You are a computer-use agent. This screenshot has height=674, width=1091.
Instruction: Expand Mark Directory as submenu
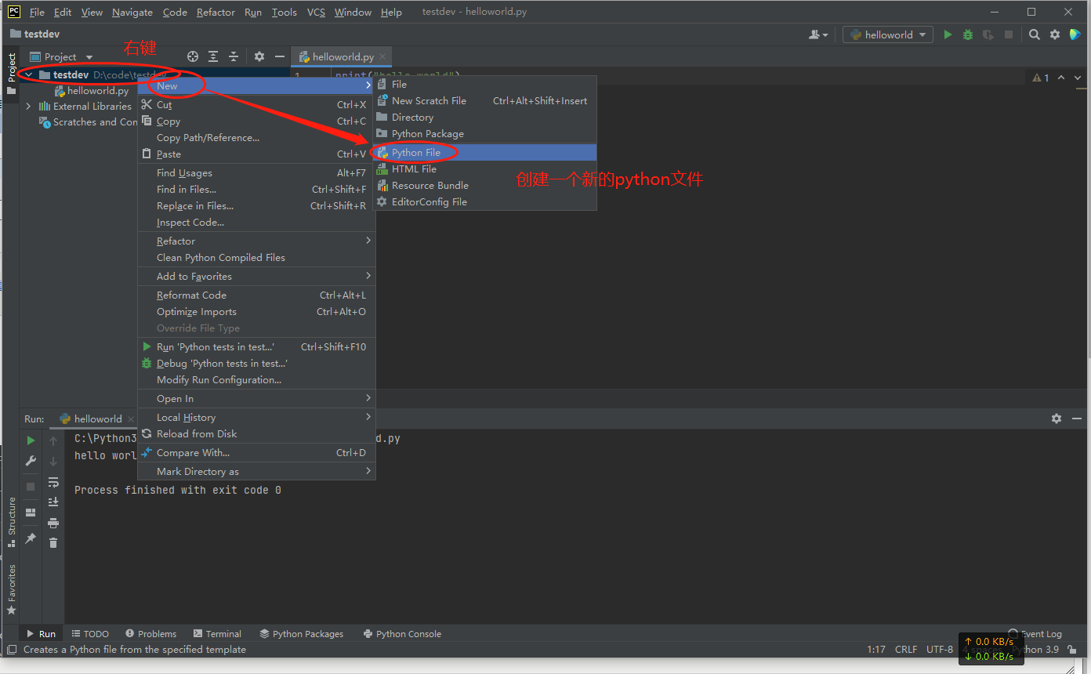coord(256,471)
